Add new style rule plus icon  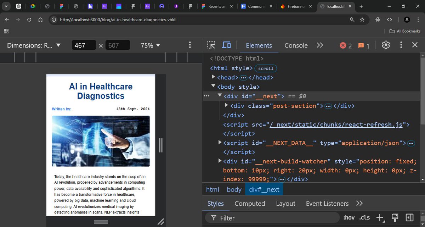[380, 217]
